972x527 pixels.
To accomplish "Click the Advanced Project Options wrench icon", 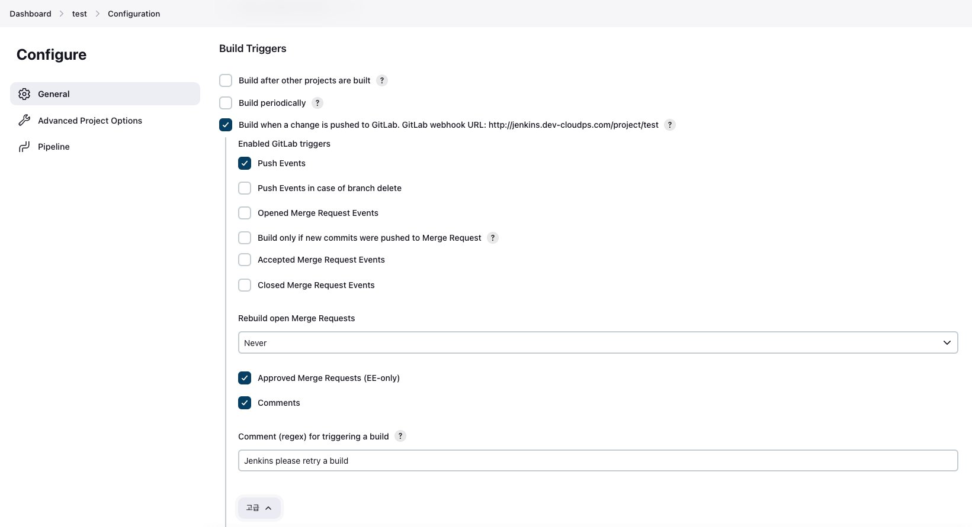I will coord(24,121).
